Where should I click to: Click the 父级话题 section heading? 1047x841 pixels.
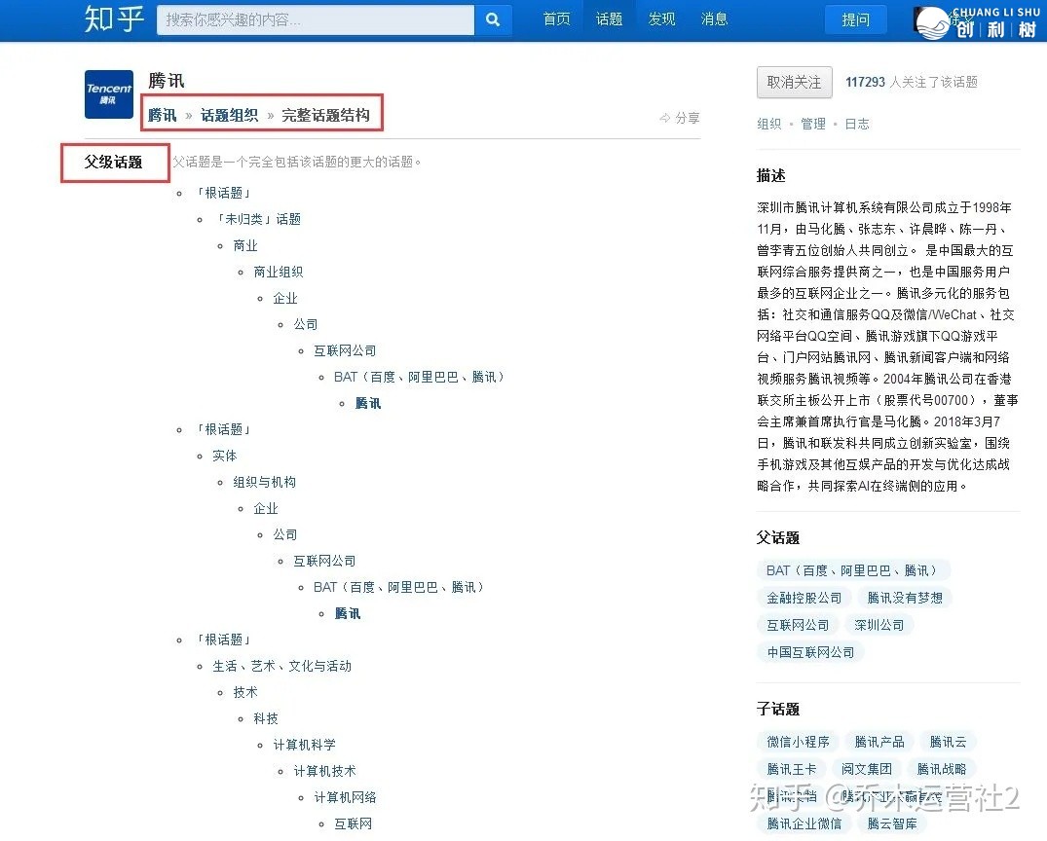click(114, 163)
